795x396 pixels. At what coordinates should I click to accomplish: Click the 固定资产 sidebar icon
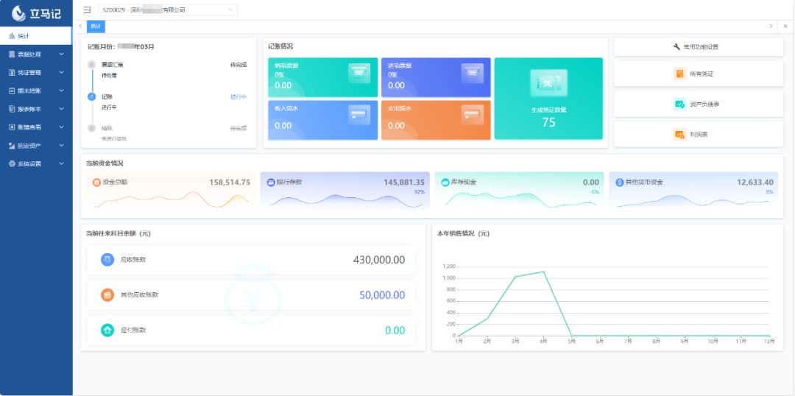click(12, 146)
